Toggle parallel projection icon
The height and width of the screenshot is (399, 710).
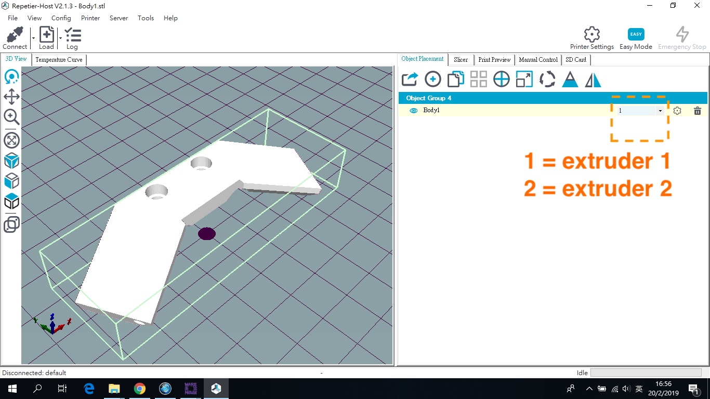coord(11,224)
